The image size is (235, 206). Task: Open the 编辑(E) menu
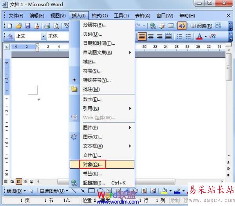37,16
